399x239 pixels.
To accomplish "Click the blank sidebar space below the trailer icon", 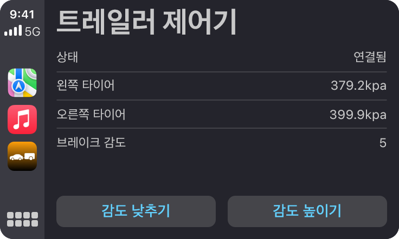I will (x=22, y=189).
